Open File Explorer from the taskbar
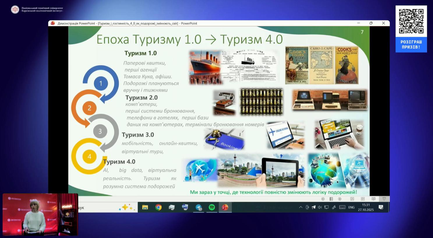The height and width of the screenshot is (238, 433). pyautogui.click(x=145, y=207)
